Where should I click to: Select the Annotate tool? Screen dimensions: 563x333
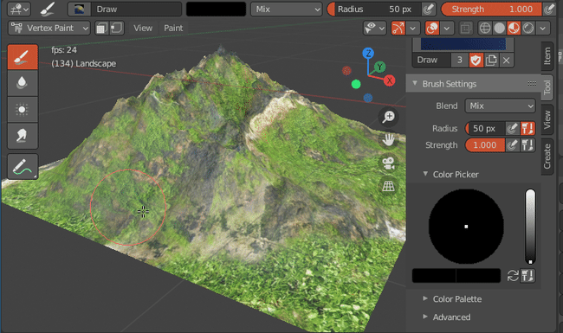pyautogui.click(x=23, y=166)
